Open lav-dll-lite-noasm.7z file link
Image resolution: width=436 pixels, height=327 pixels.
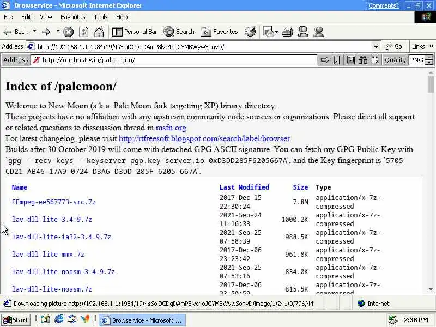tap(52, 289)
